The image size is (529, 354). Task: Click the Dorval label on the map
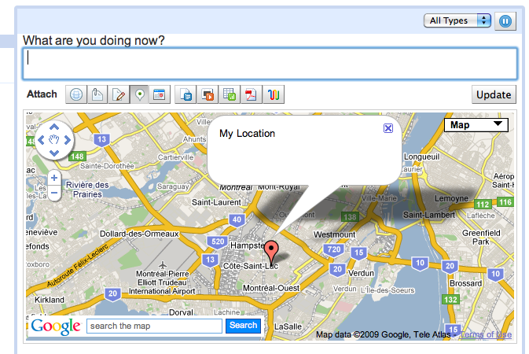coord(181,312)
